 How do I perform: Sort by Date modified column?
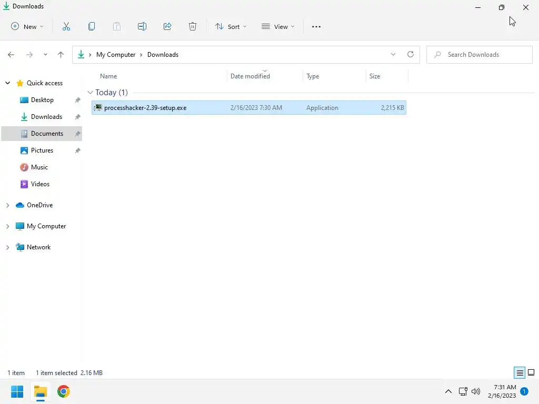pyautogui.click(x=250, y=76)
